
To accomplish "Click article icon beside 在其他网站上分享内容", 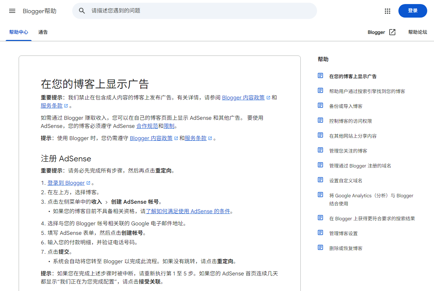I will 320,135.
